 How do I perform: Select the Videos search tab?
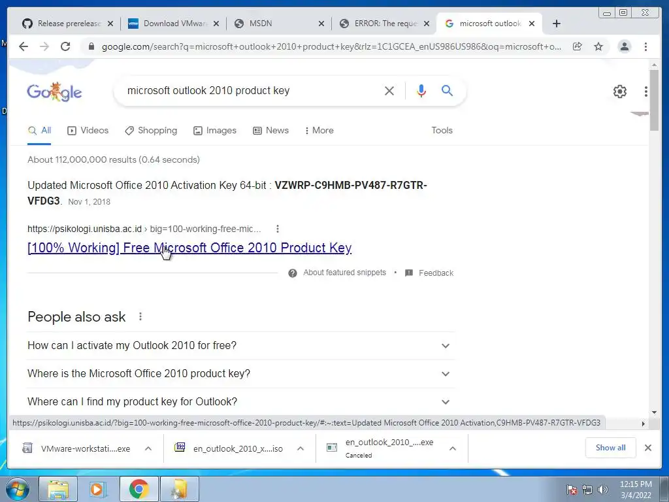point(88,131)
